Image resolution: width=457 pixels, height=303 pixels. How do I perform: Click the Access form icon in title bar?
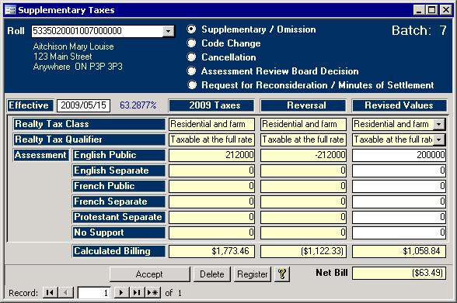10,10
